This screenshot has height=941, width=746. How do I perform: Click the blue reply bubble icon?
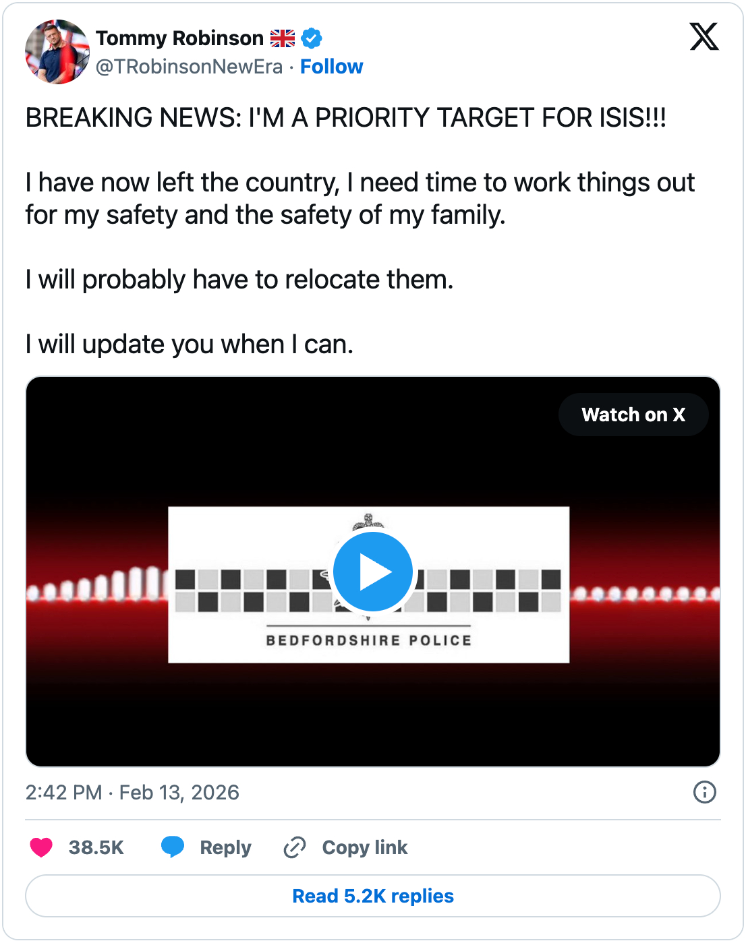[173, 847]
